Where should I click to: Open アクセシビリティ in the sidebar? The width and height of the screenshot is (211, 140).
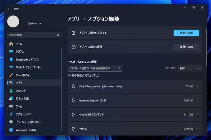click(x=34, y=114)
